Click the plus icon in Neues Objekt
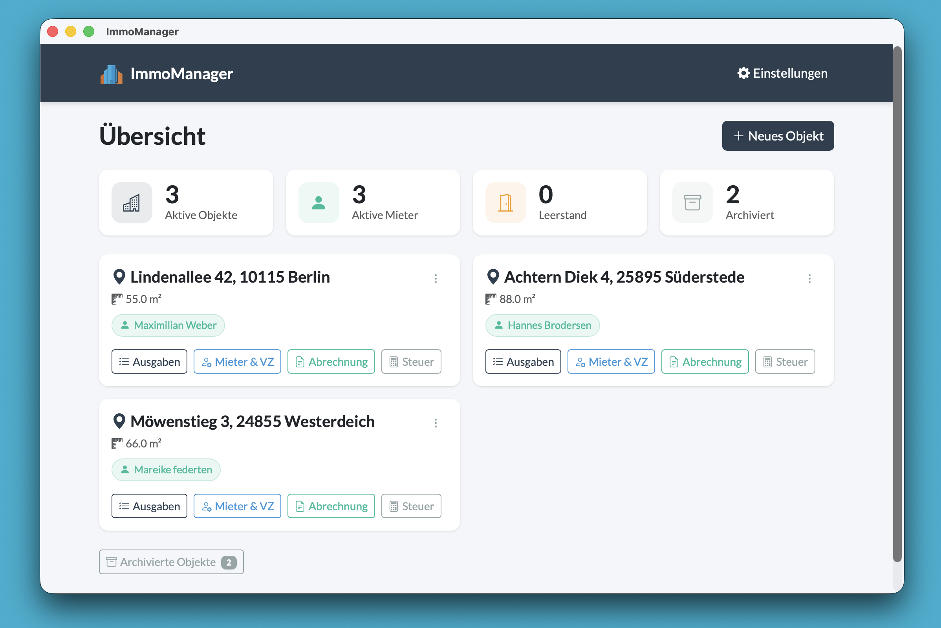Image resolution: width=941 pixels, height=628 pixels. [x=739, y=136]
